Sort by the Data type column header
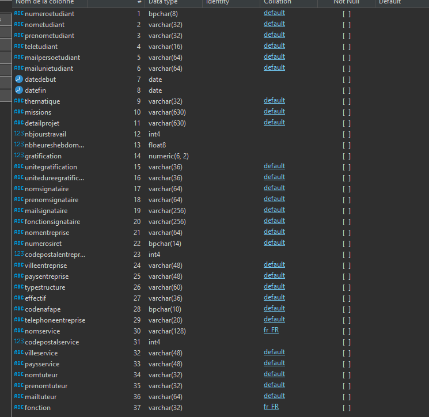 (162, 2)
